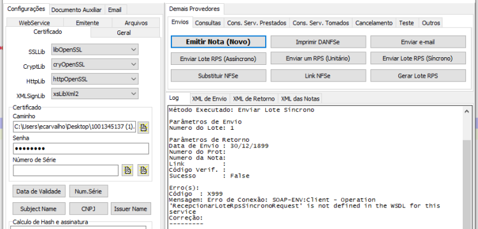Select the Envios tab

pyautogui.click(x=180, y=22)
